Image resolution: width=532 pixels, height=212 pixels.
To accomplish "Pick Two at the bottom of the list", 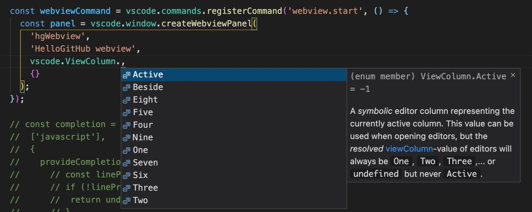I will click(140, 200).
